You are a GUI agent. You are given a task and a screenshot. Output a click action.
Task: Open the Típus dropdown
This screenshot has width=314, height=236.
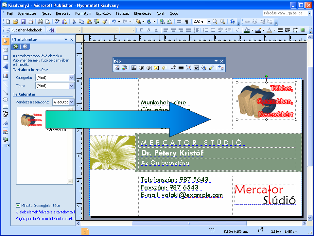[72, 86]
